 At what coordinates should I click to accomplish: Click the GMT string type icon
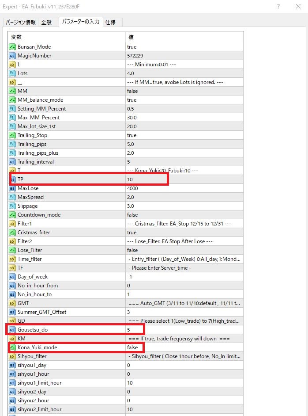[12, 303]
